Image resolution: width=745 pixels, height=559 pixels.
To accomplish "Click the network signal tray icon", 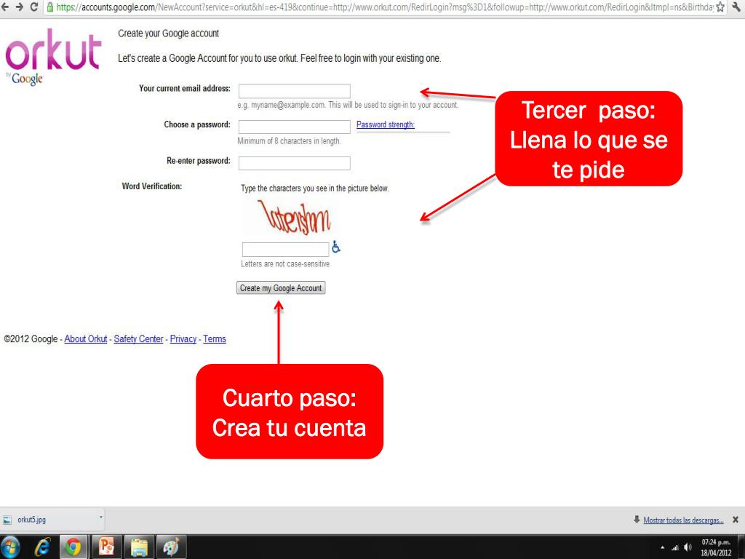I will (675, 547).
